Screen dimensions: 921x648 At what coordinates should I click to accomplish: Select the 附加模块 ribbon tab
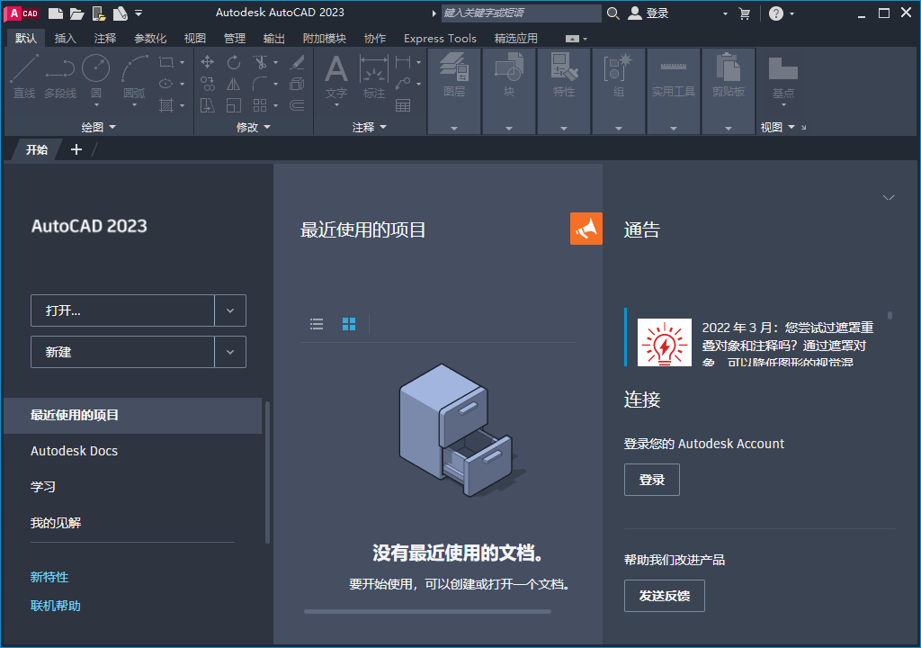click(324, 38)
